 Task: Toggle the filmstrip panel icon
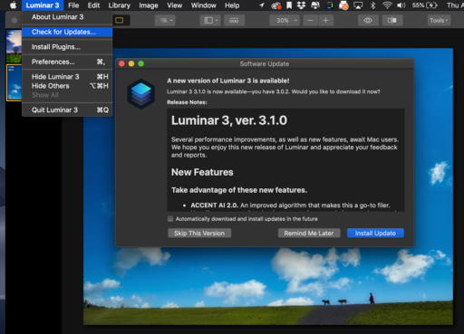pyautogui.click(x=234, y=20)
